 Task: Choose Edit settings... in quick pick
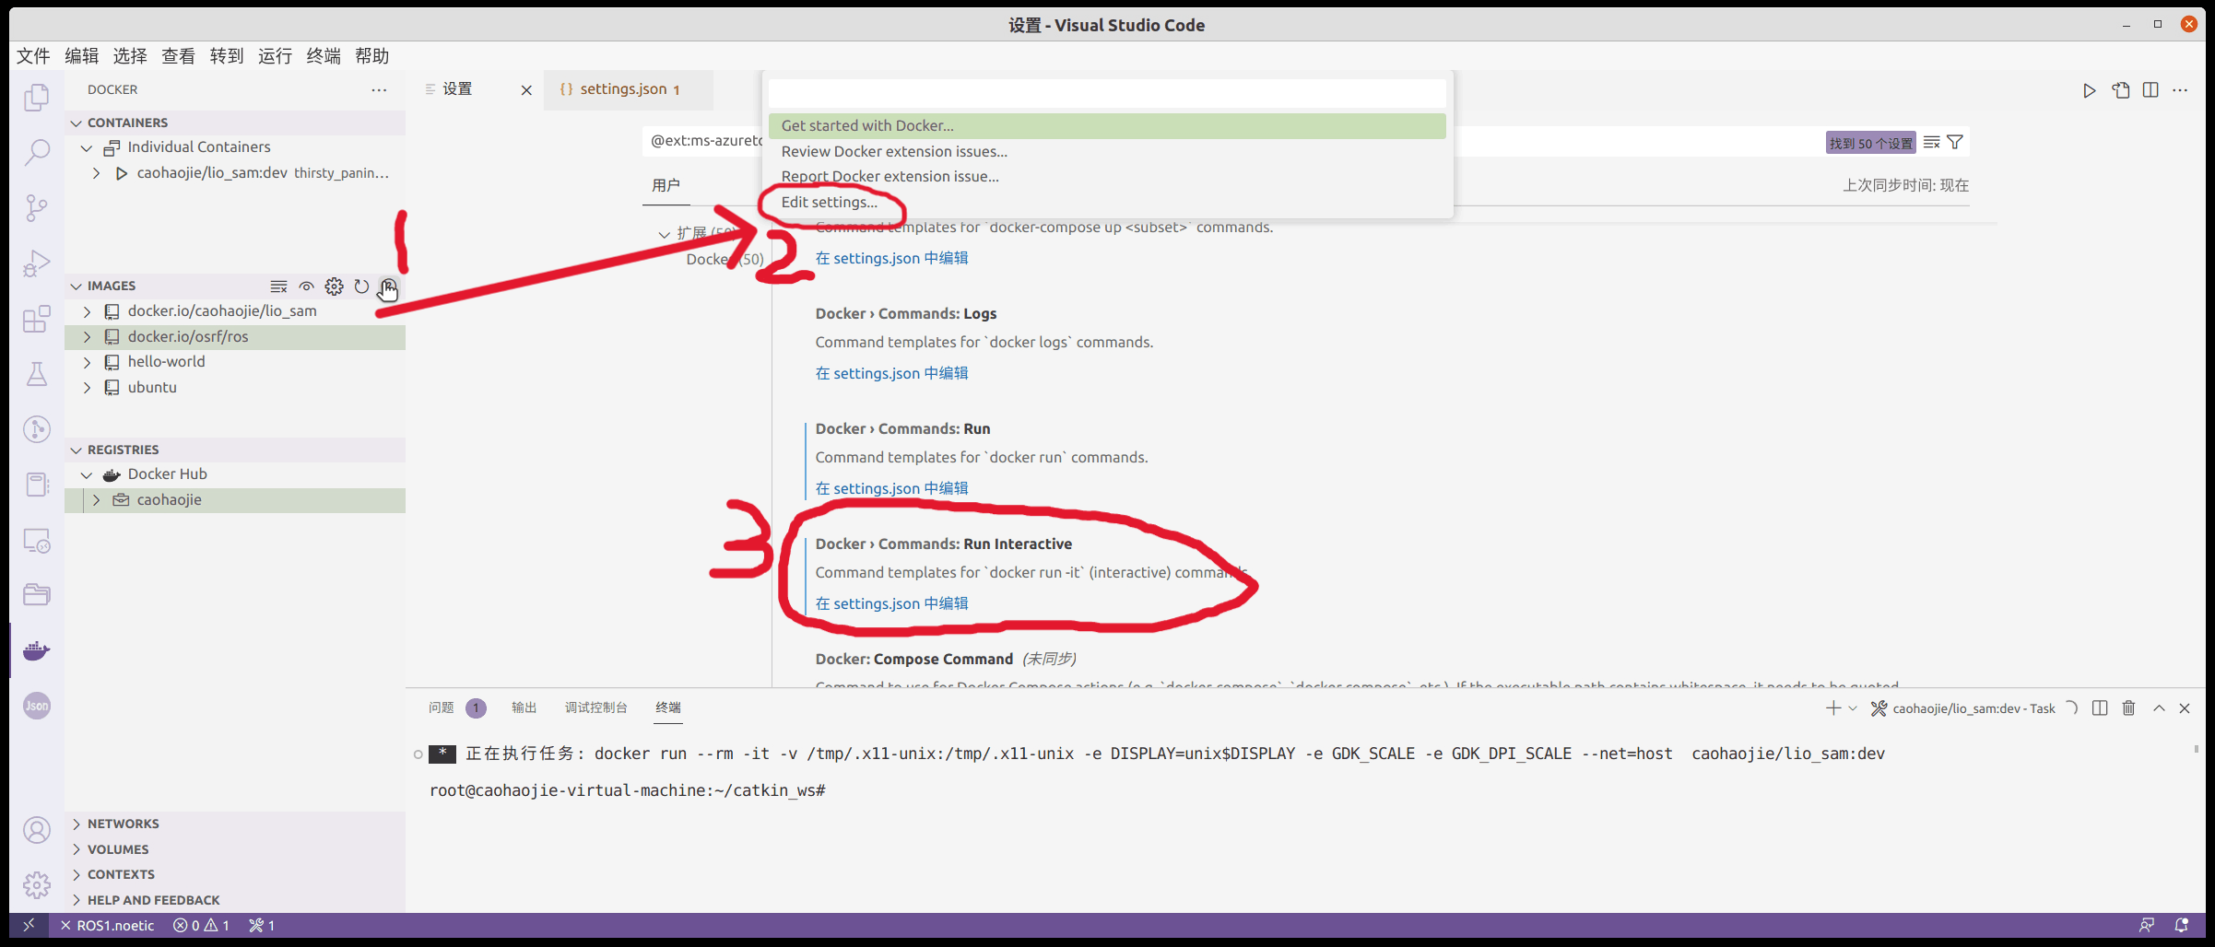tap(1107, 203)
